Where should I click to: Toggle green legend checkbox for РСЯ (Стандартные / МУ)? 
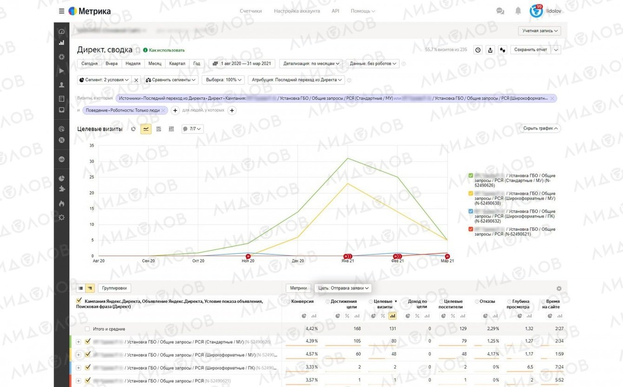point(471,175)
